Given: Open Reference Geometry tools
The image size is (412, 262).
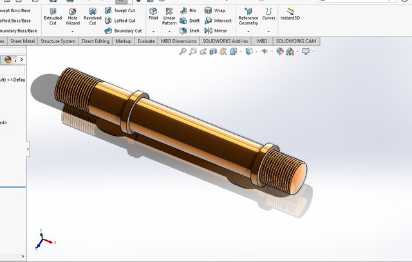Looking at the screenshot, I should point(248,16).
